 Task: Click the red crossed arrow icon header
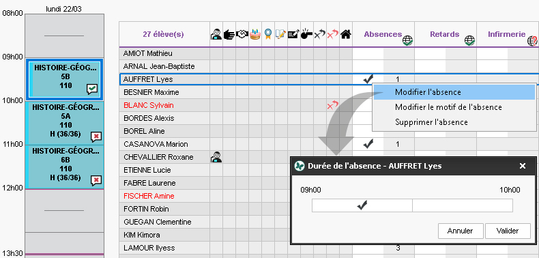tap(333, 34)
